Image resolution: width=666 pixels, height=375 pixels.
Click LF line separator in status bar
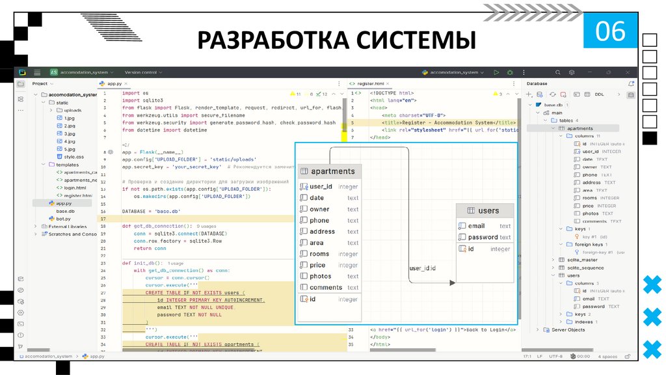[540, 356]
